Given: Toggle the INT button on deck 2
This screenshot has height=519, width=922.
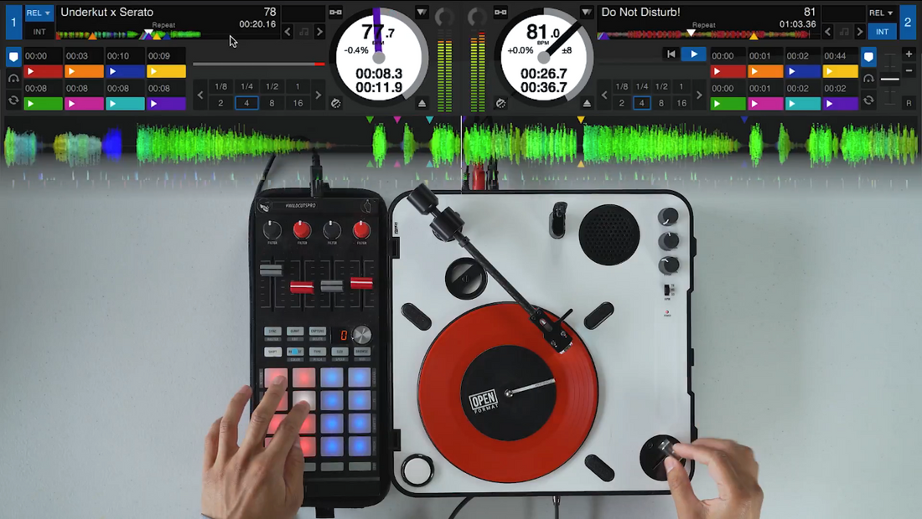Looking at the screenshot, I should (x=881, y=31).
